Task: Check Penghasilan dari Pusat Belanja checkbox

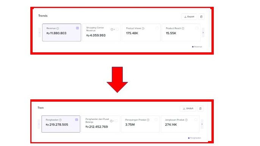Action: tap(116, 121)
